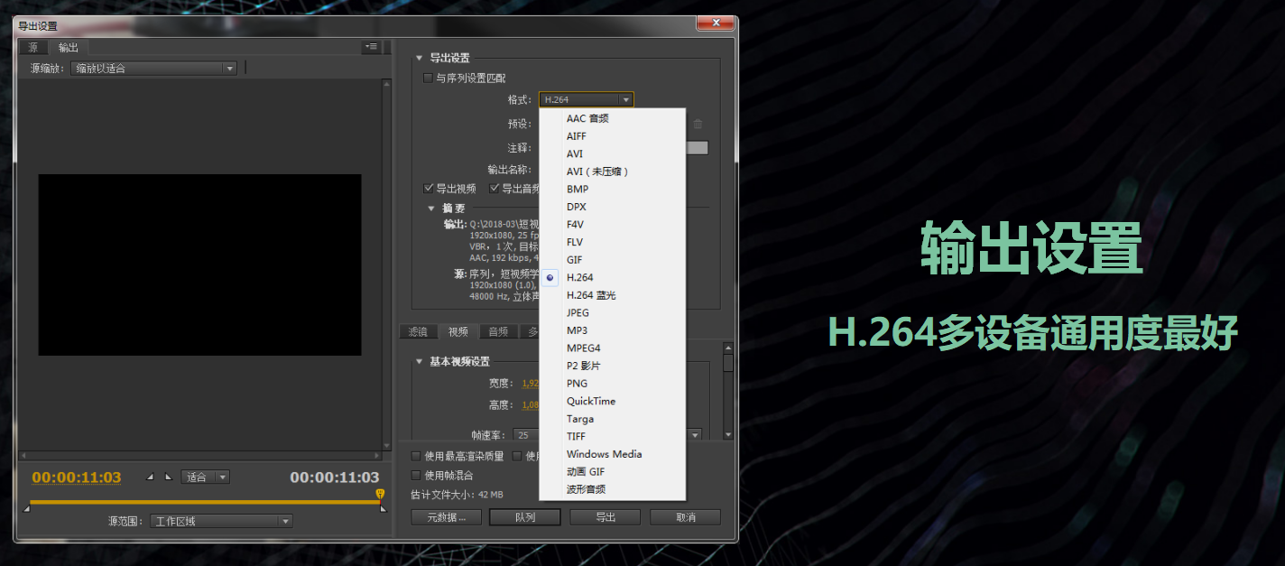1285x566 pixels.
Task: Toggle the 导出音频 checkbox
Action: pos(494,188)
